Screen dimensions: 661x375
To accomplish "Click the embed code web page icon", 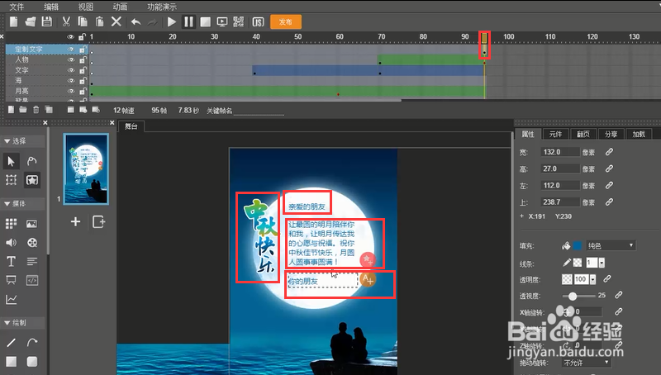I will [x=32, y=280].
